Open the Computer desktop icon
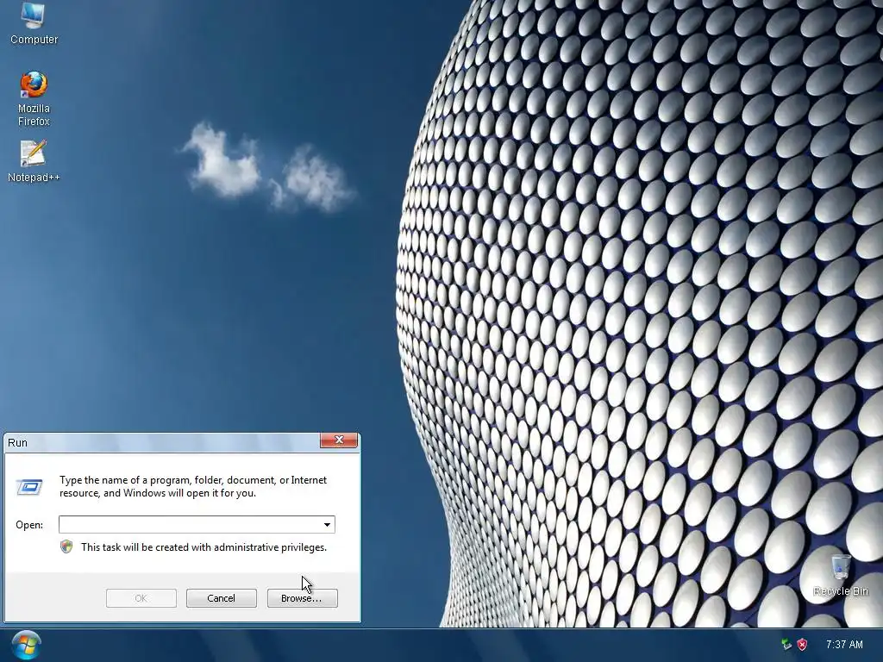 34,23
